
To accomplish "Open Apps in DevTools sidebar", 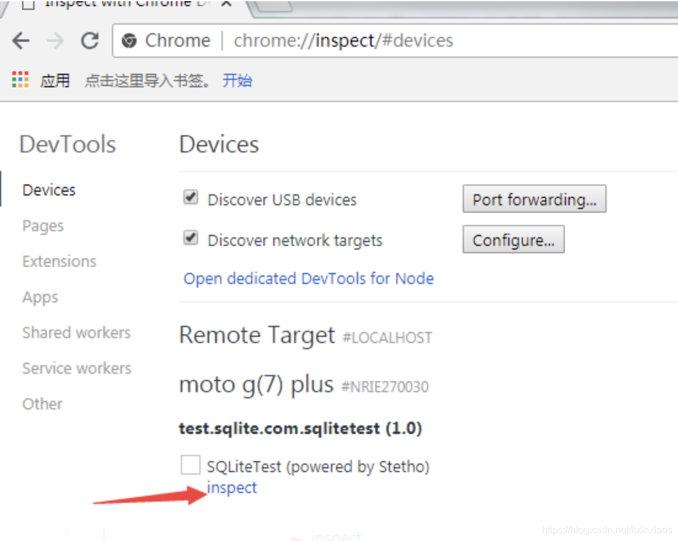I will point(40,298).
